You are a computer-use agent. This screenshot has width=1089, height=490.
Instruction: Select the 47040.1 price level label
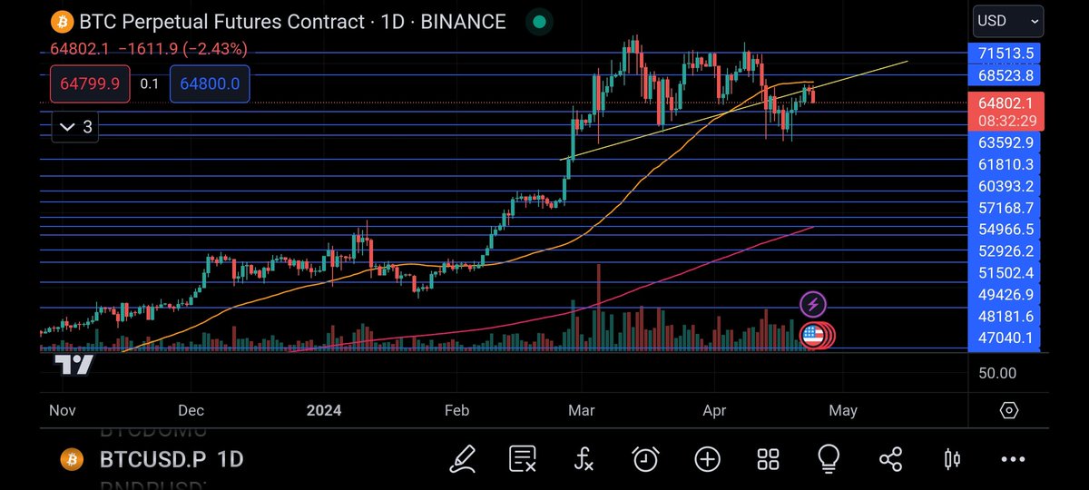1005,338
